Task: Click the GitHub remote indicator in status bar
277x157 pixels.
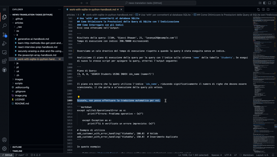Action: (7, 155)
